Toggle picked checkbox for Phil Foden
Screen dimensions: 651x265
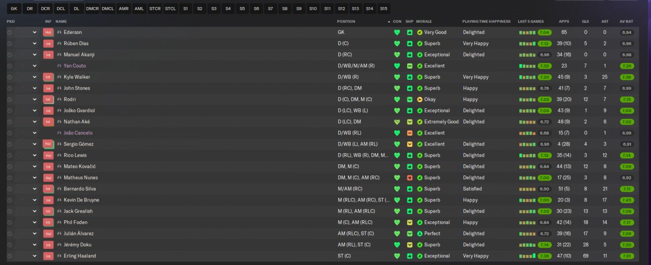click(x=10, y=222)
